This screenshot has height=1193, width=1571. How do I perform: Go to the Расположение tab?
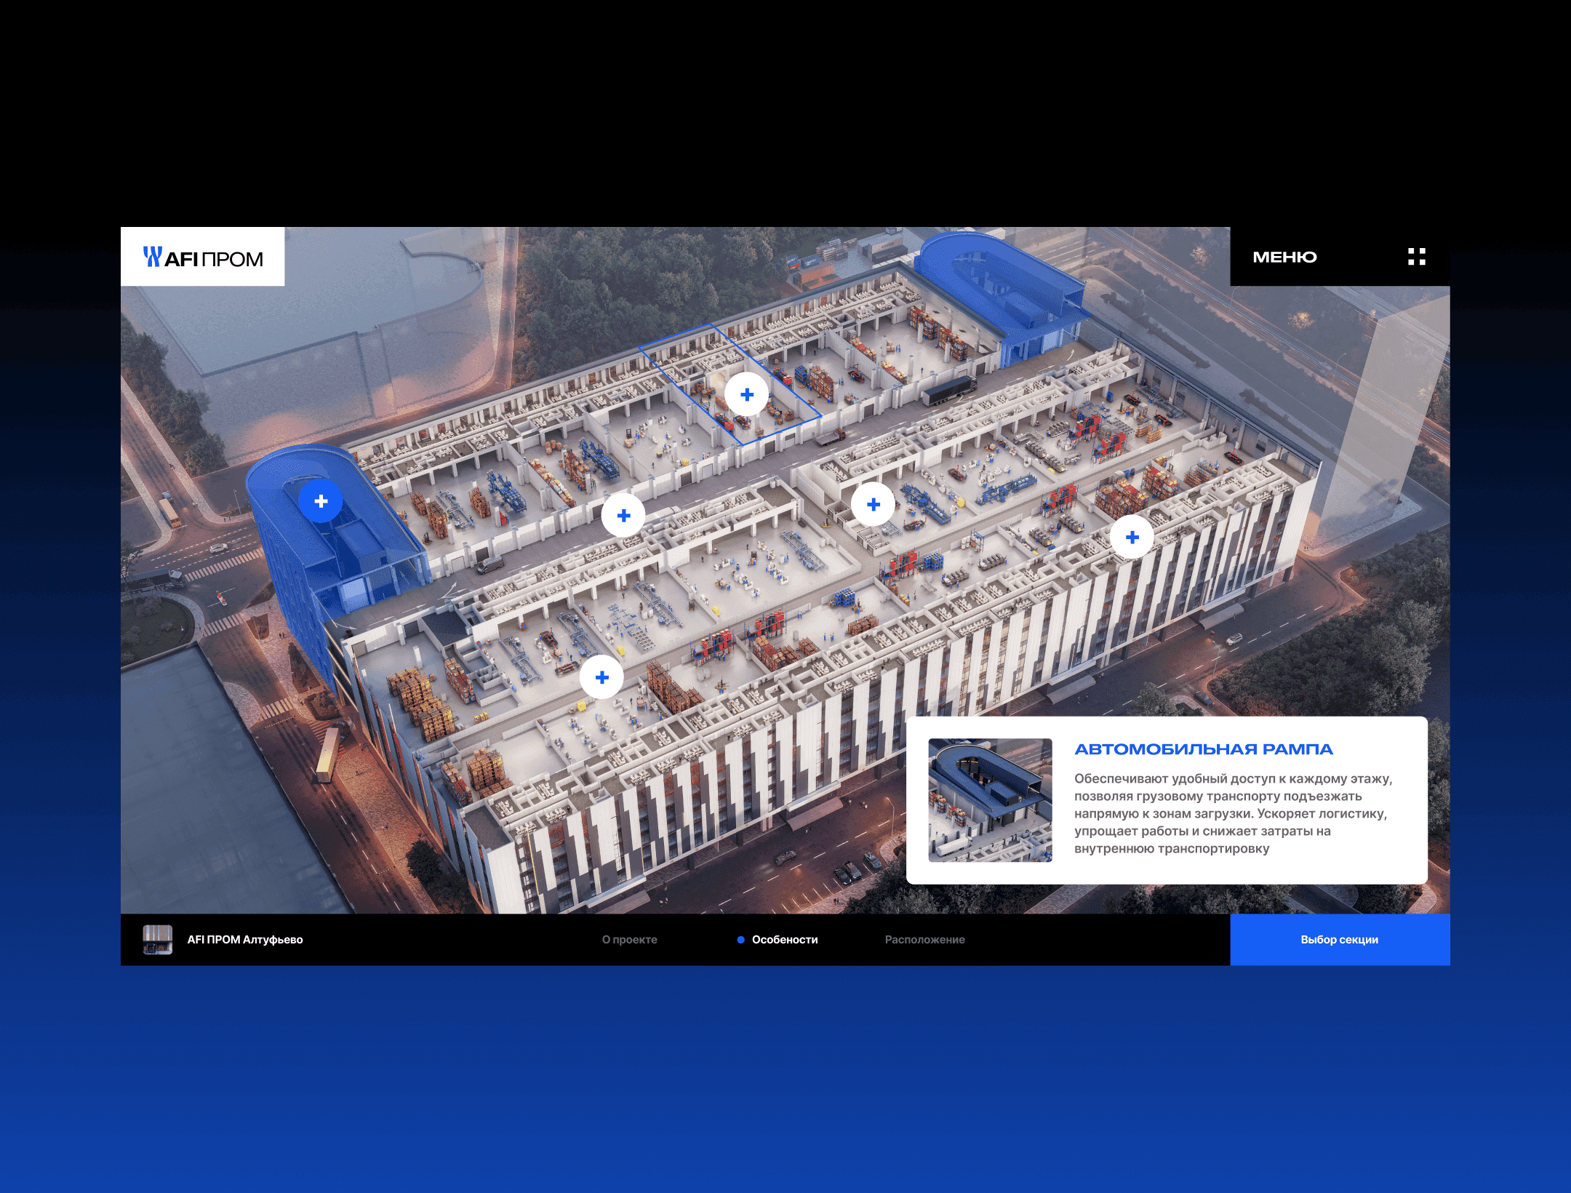[x=924, y=940]
